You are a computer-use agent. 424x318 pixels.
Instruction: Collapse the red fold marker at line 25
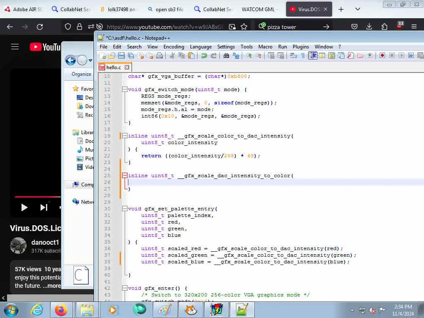pos(125,176)
